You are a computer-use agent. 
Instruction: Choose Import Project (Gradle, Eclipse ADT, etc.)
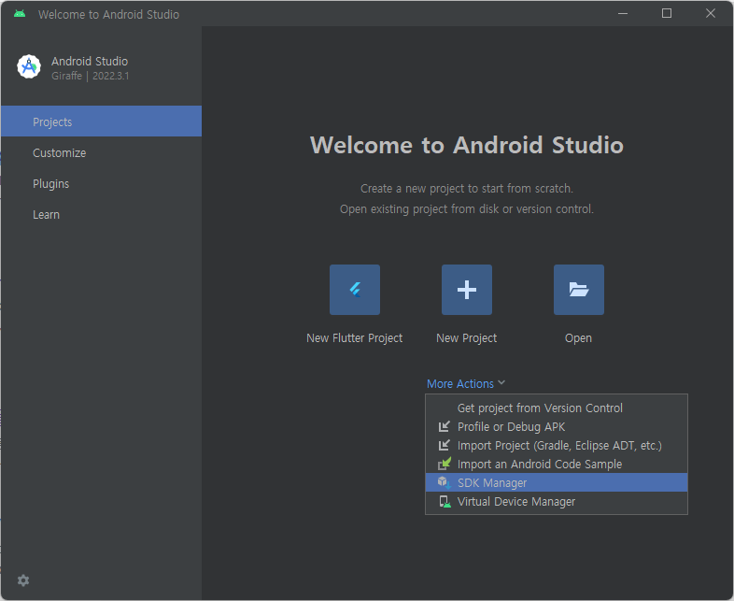[557, 446]
